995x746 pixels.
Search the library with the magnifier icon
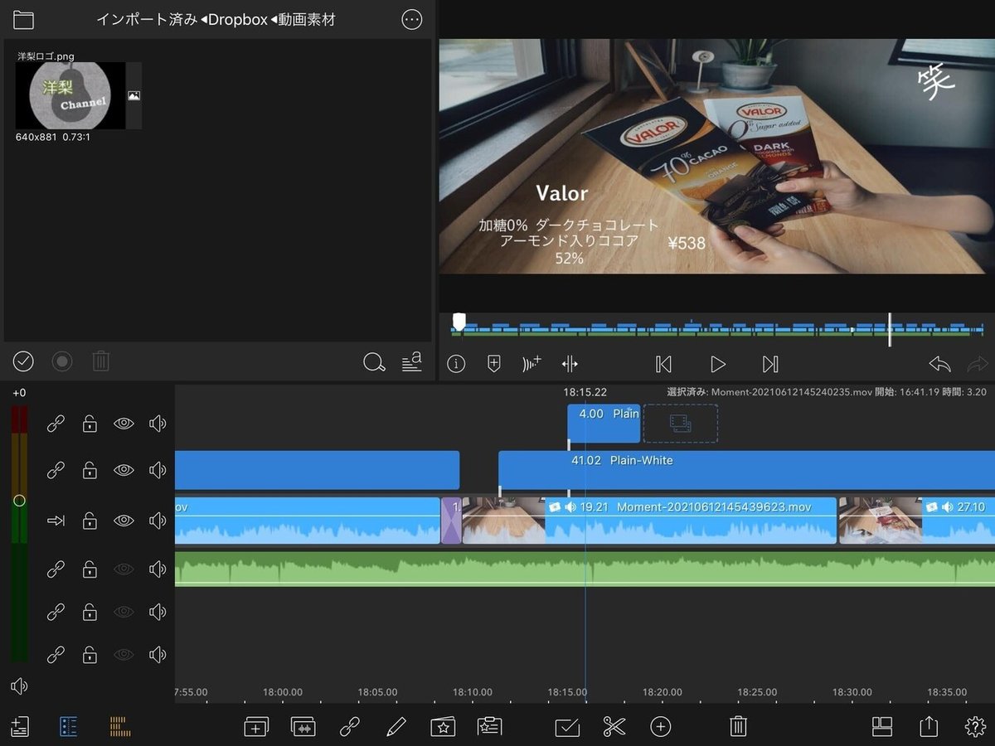374,362
